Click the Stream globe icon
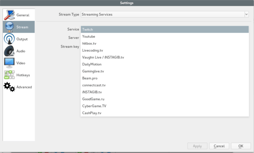 pyautogui.click(x=9, y=27)
